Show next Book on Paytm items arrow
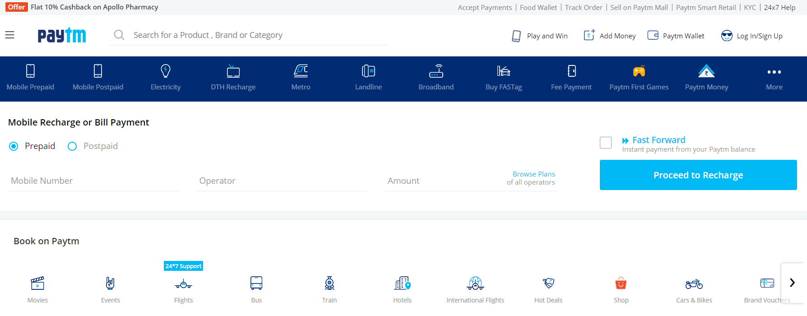The height and width of the screenshot is (316, 807). 792,283
